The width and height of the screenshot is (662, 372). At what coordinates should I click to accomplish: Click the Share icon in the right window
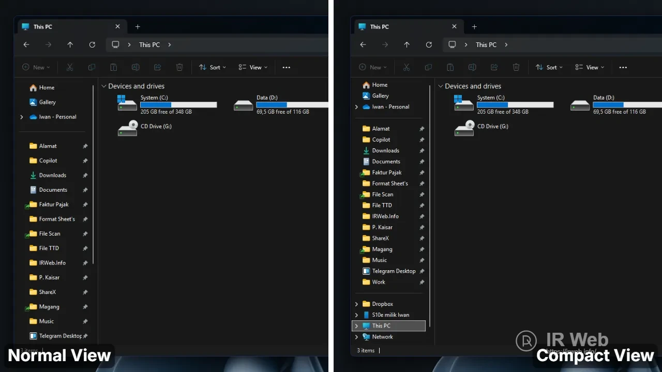(x=494, y=67)
